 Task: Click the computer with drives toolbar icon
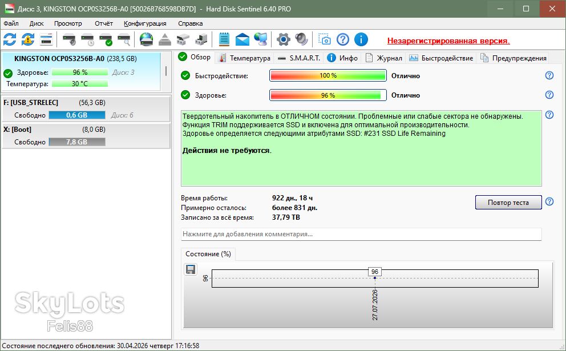point(201,39)
